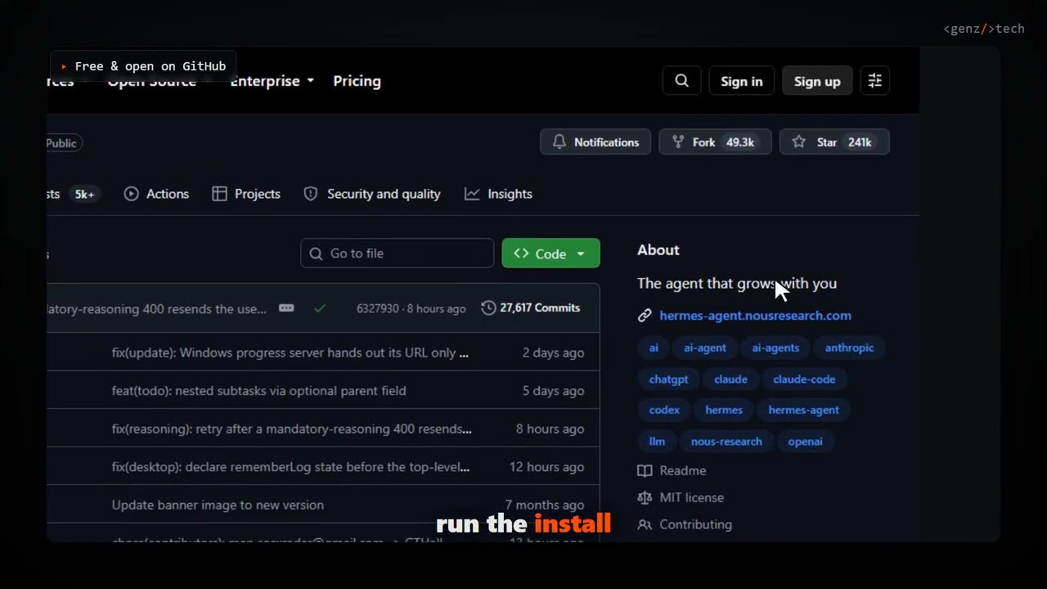View the 27,617 Commits history
The width and height of the screenshot is (1047, 589).
(x=530, y=308)
